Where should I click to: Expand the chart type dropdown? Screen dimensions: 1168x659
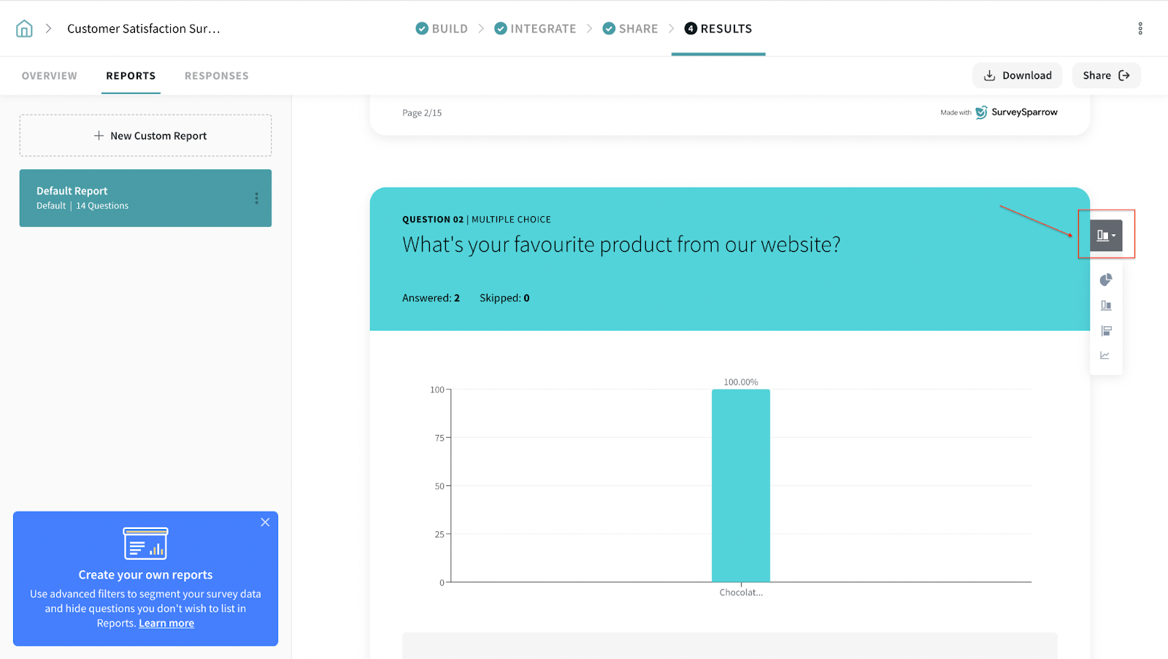tap(1106, 235)
